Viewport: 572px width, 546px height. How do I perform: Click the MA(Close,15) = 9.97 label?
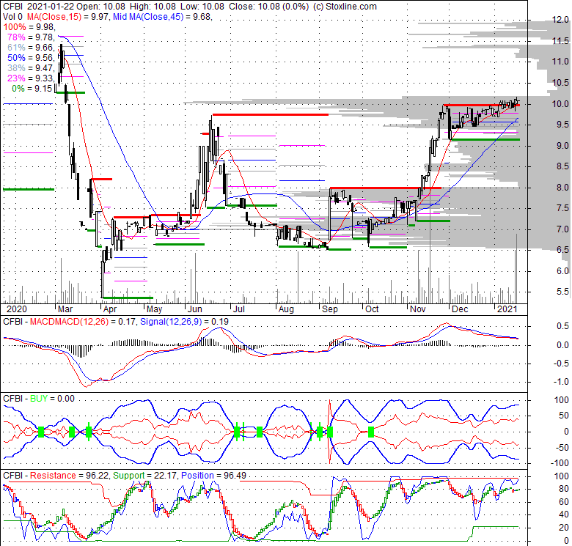(x=67, y=16)
